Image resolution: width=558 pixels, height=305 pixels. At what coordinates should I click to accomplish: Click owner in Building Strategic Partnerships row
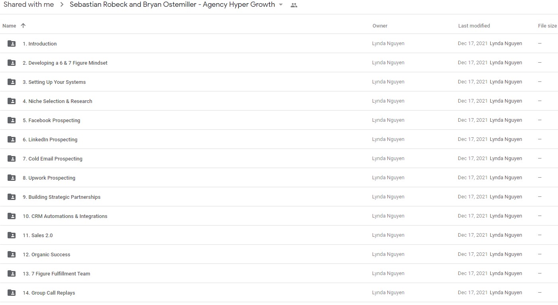pos(388,197)
